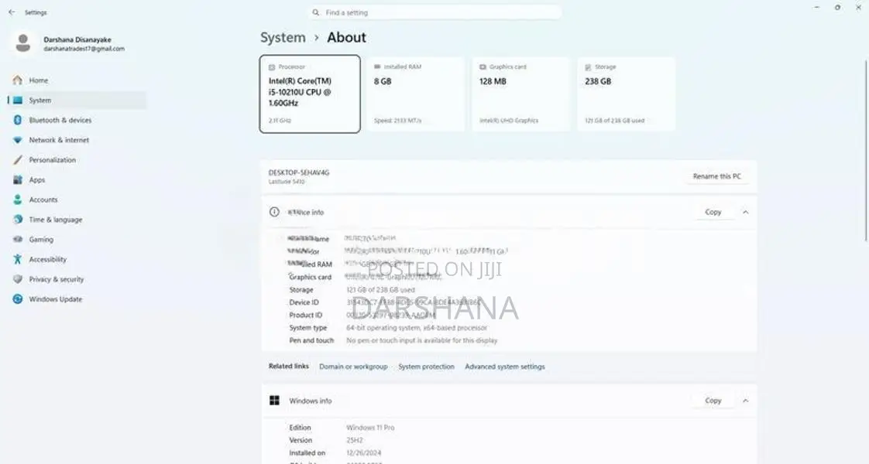Image resolution: width=869 pixels, height=464 pixels.
Task: Collapse the Windows info section
Action: pos(745,401)
